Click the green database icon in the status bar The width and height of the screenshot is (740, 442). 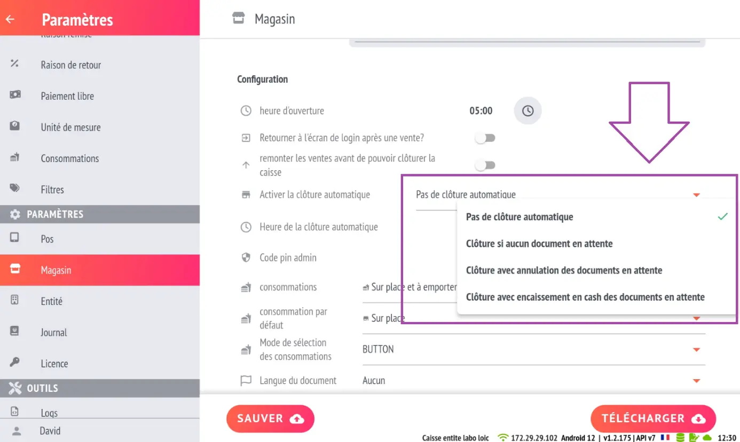pos(680,437)
